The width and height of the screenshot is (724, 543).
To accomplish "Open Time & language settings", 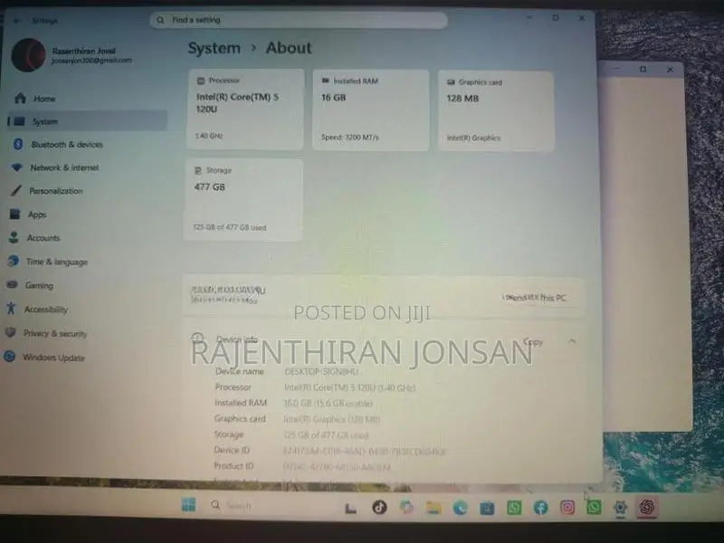I will point(56,262).
